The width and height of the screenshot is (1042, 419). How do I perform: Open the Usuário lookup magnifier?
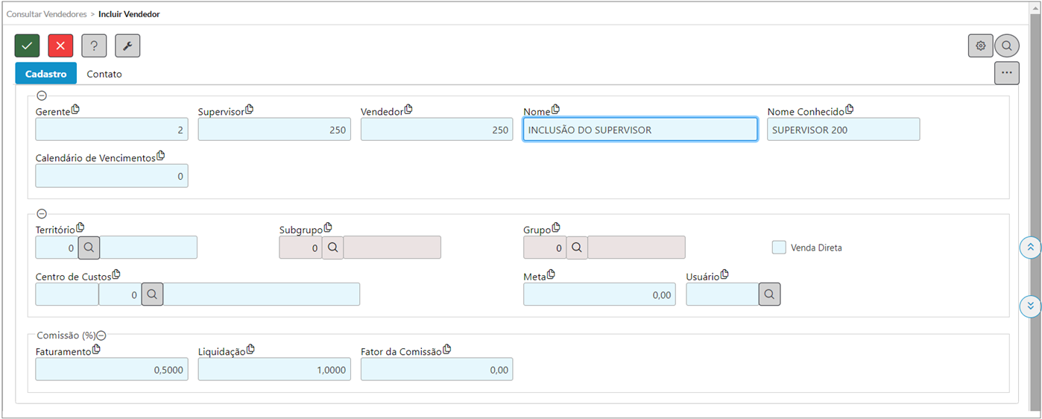770,294
